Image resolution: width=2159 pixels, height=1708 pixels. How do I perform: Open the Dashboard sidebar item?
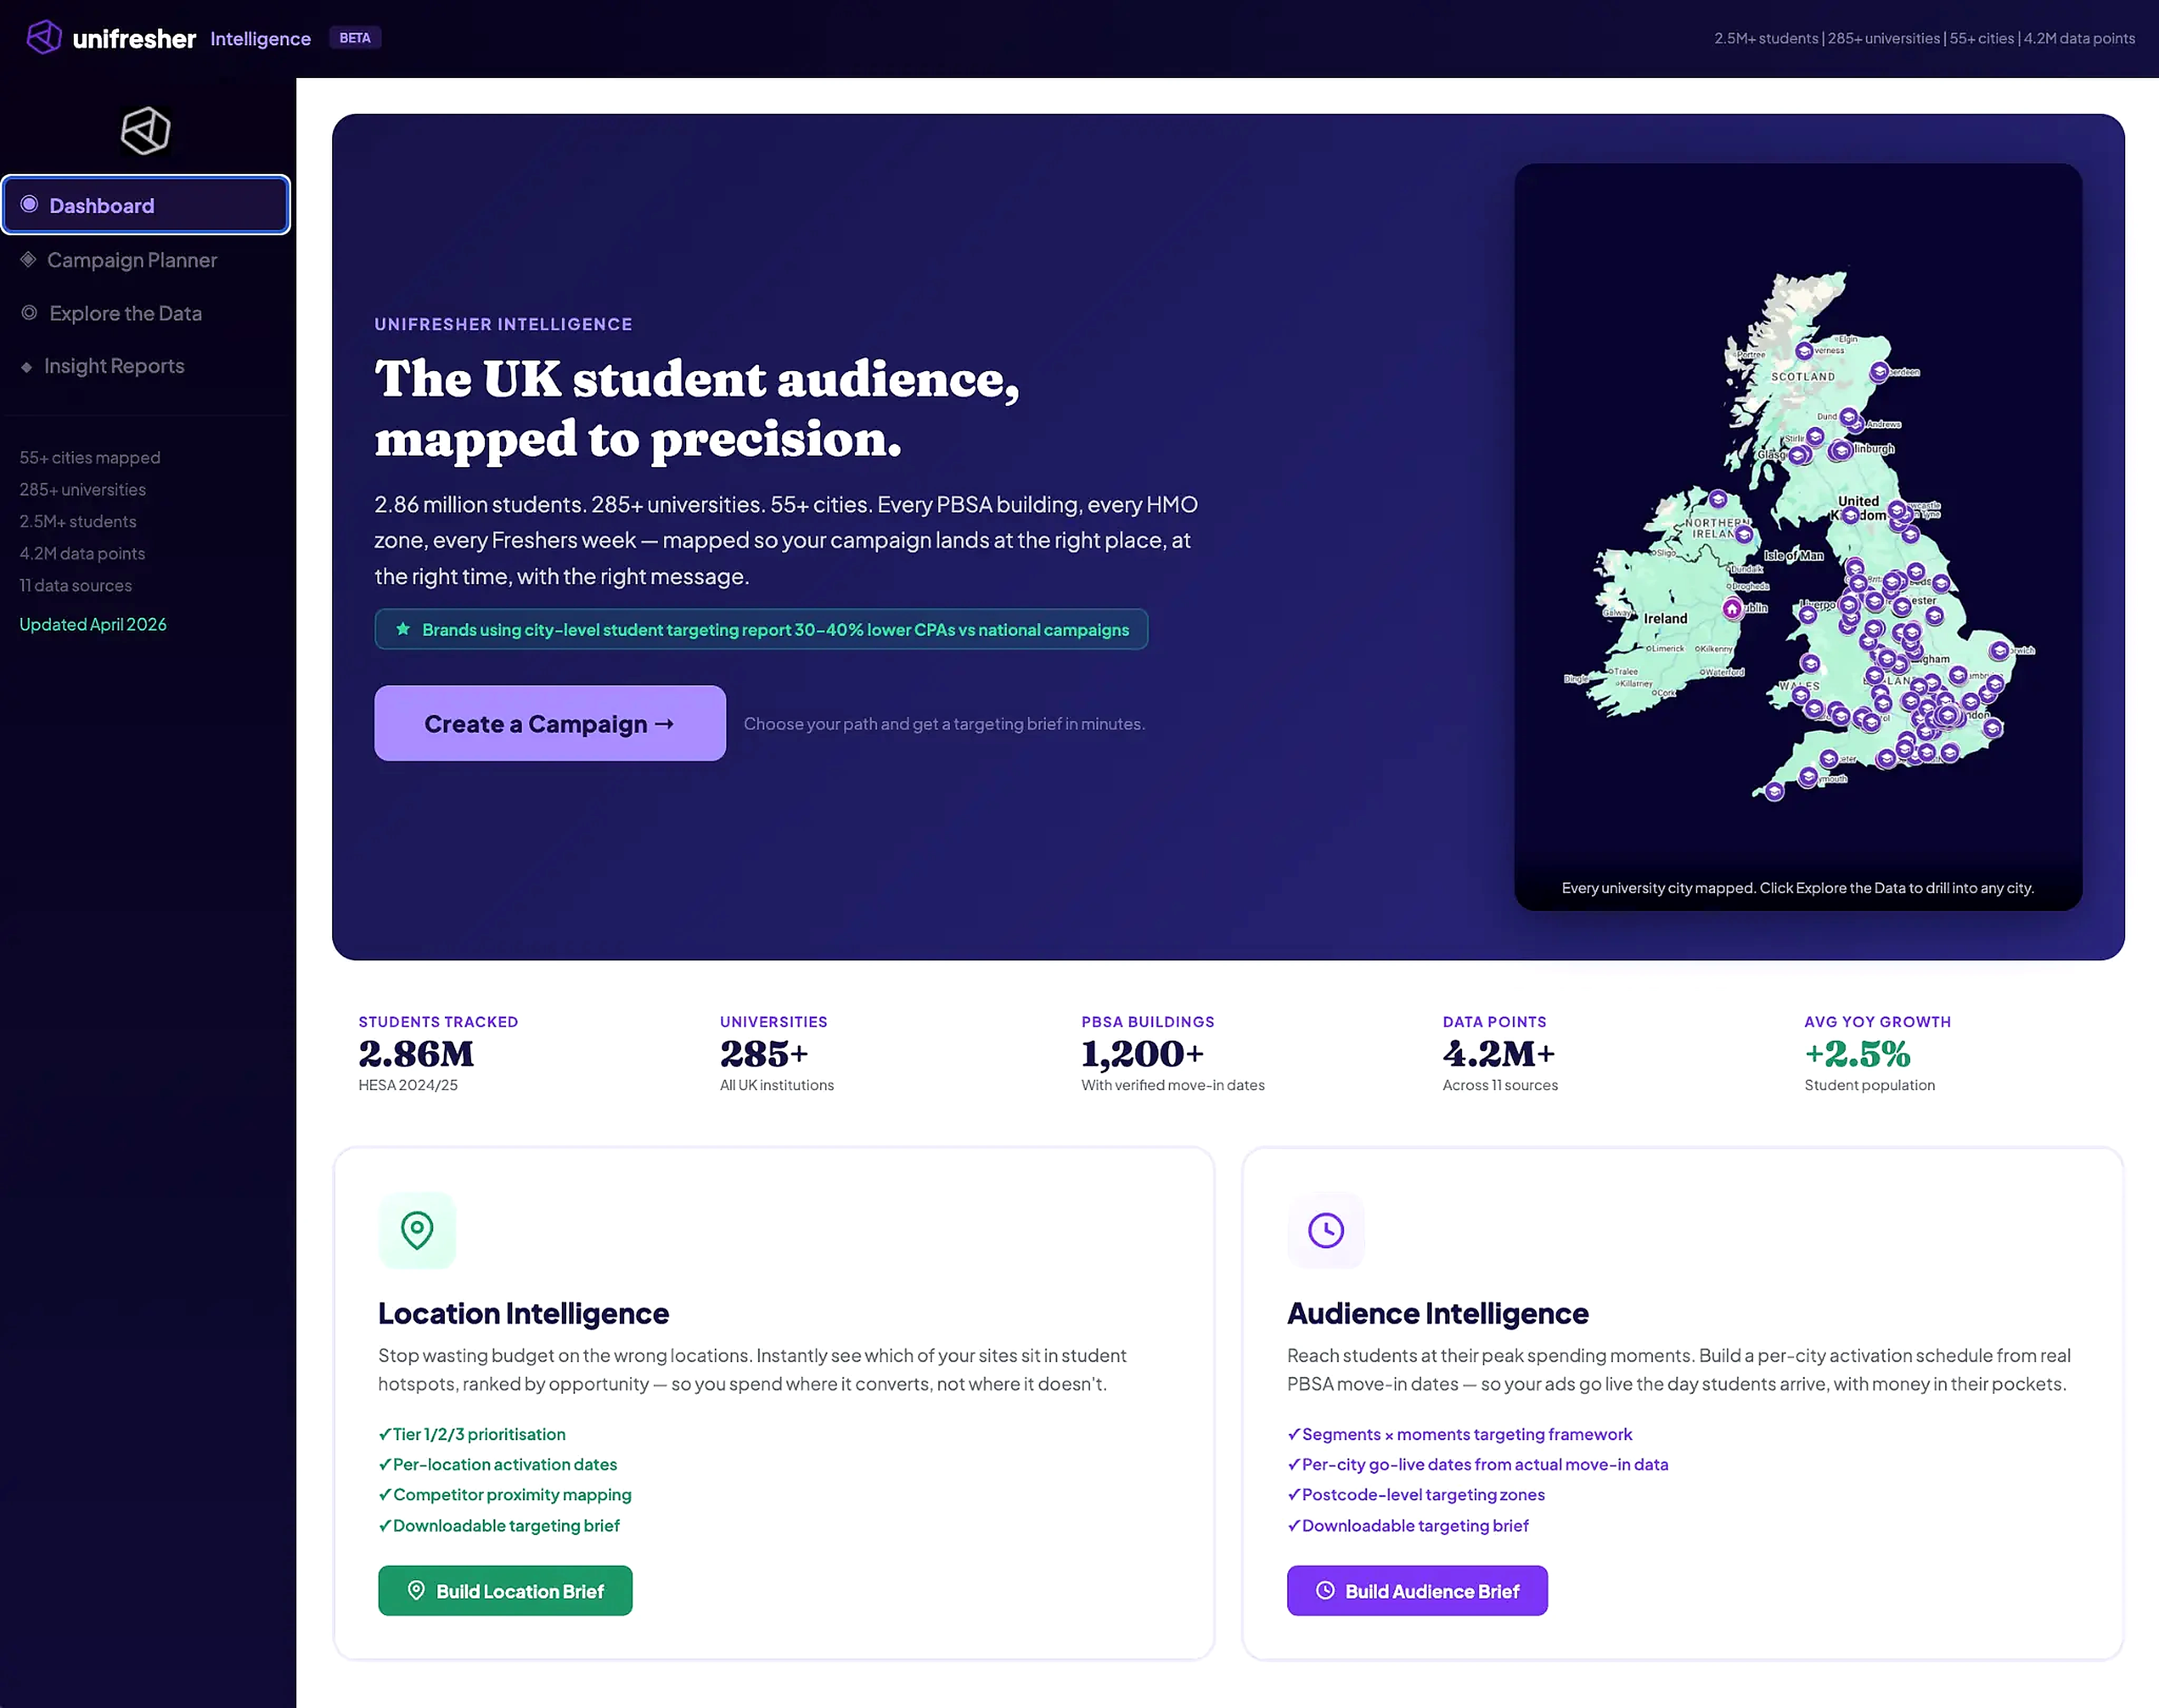146,205
